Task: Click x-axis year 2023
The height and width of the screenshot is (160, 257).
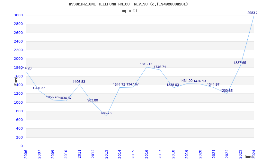Action: point(240,154)
